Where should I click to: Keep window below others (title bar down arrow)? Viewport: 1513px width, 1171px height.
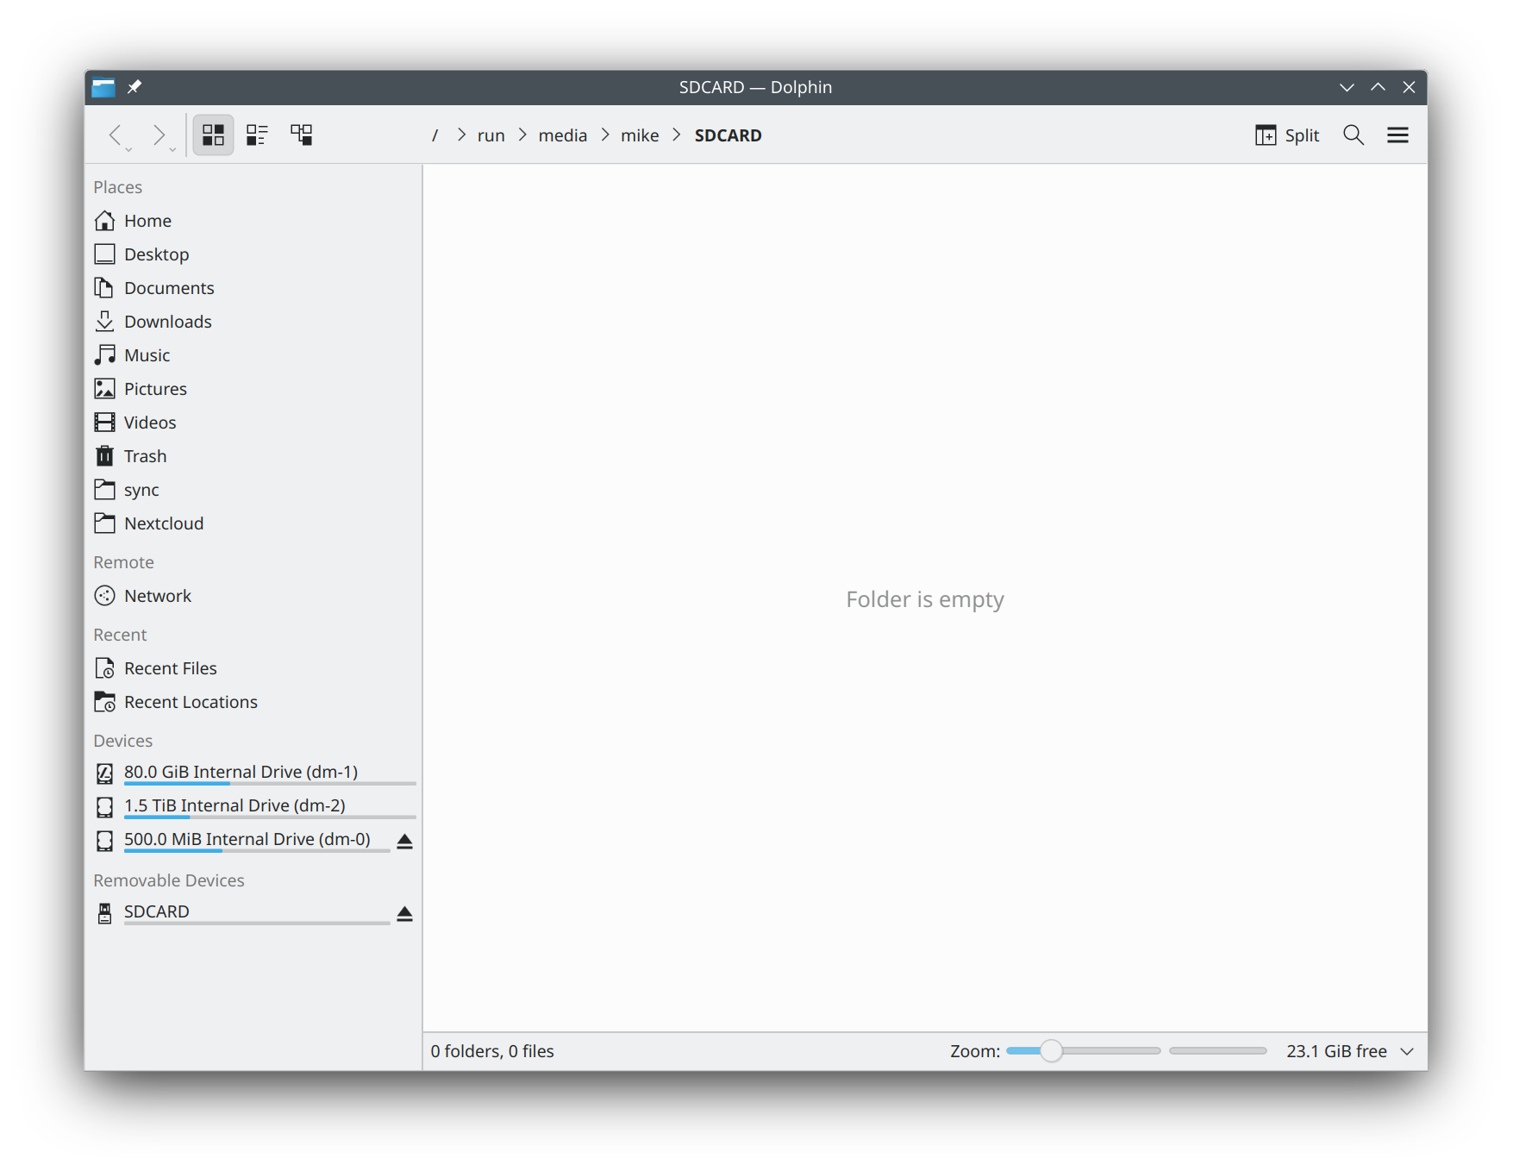coord(1347,87)
